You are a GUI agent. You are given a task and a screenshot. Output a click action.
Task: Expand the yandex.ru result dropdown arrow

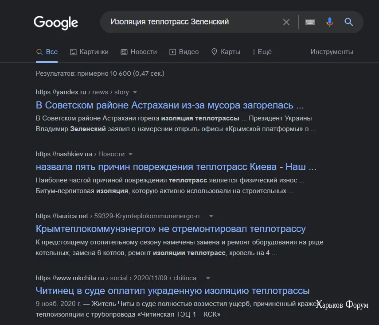(135, 92)
